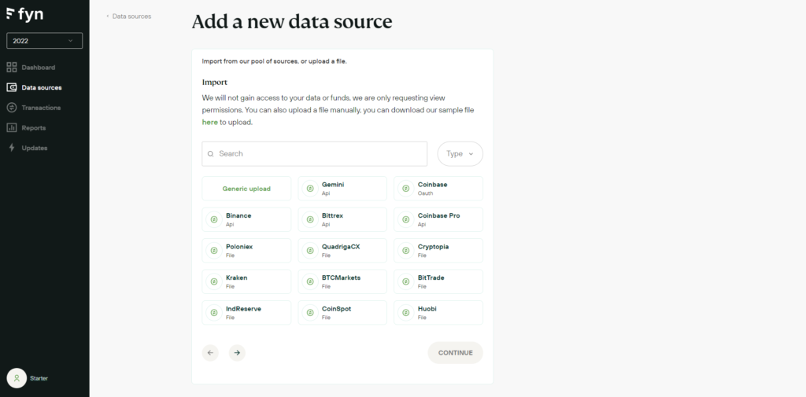Screen dimensions: 806x397
Task: Click the CoinSpot source icon
Action: 310,312
